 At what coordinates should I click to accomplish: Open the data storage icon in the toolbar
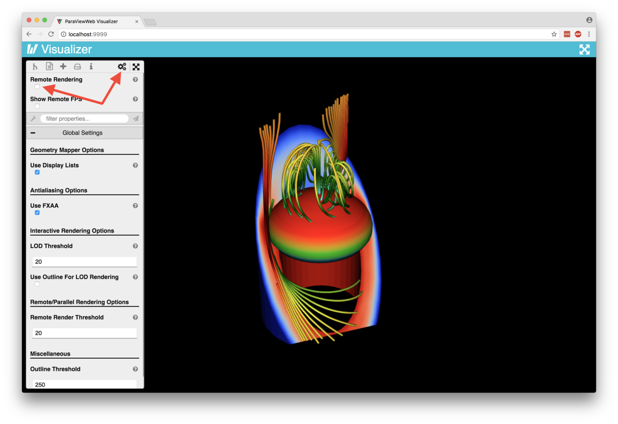pos(77,66)
